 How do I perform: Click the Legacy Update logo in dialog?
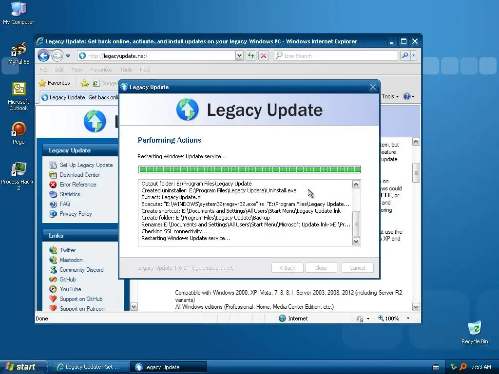(188, 110)
